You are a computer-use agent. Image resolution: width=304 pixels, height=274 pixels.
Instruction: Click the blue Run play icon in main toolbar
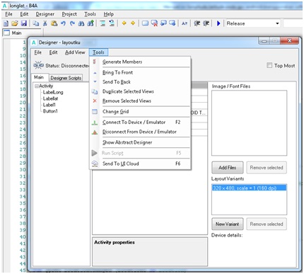pyautogui.click(x=218, y=23)
